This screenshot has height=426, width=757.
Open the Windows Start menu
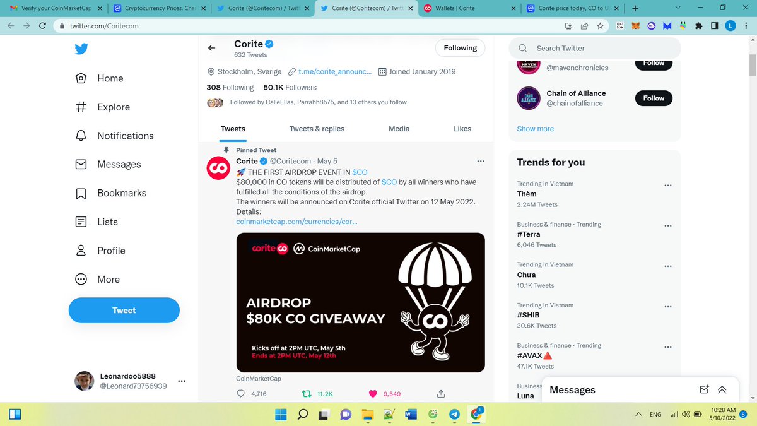pyautogui.click(x=281, y=414)
